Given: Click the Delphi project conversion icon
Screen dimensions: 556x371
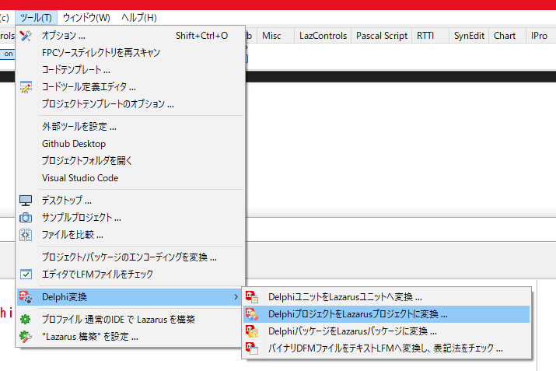Looking at the screenshot, I should [x=252, y=314].
